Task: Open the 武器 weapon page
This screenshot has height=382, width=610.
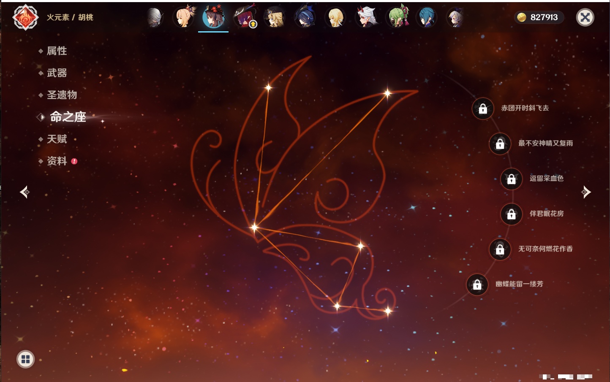Action: (57, 73)
